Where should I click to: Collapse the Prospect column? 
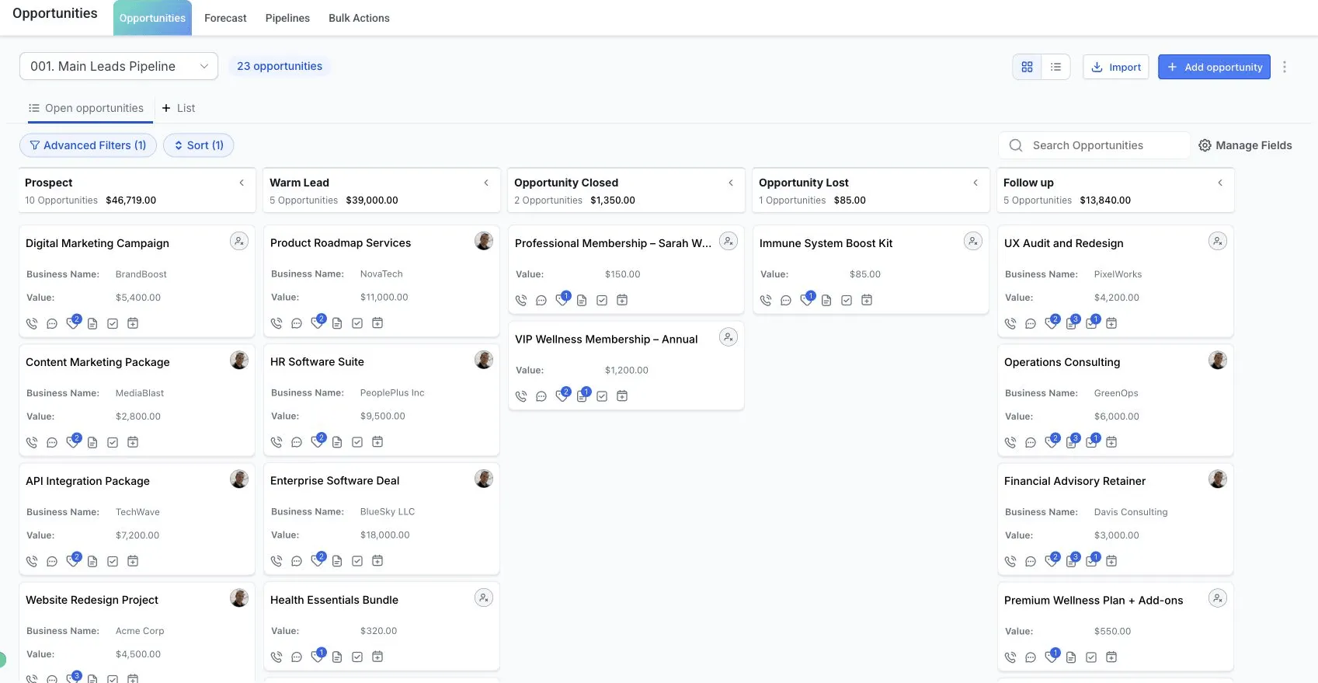pos(242,183)
